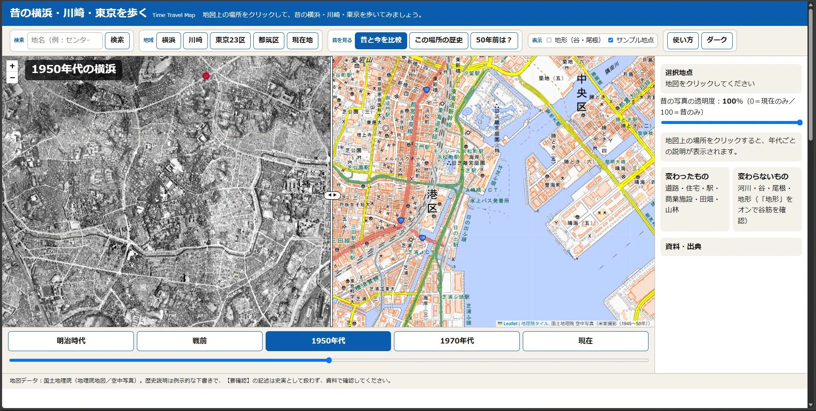Select the 現在 era tab
This screenshot has height=411, width=816.
pos(586,341)
